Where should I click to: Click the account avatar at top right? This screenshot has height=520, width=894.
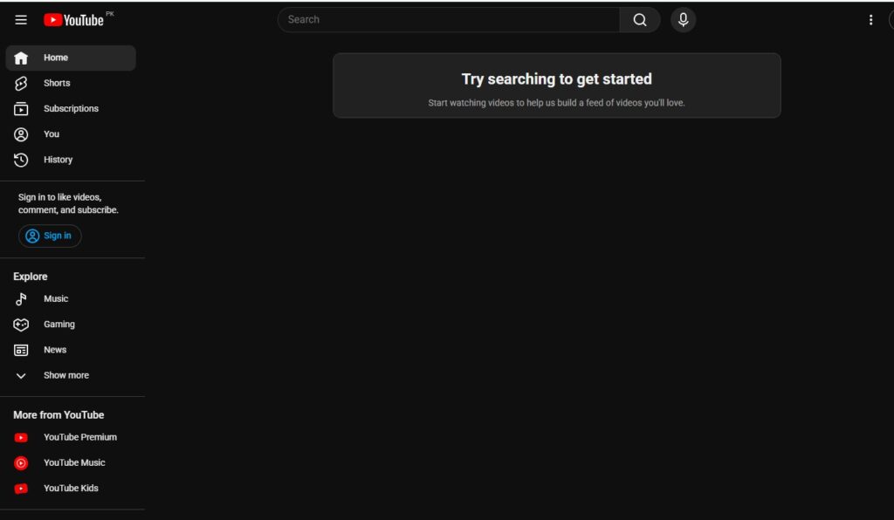coord(891,19)
